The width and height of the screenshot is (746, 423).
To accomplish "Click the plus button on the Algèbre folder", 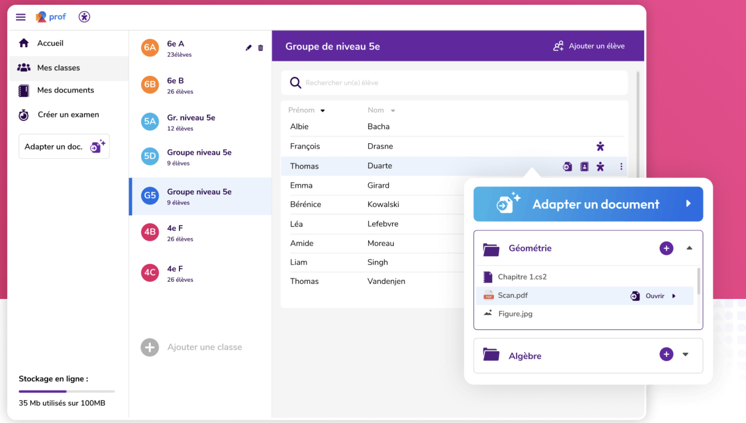I will coord(666,354).
